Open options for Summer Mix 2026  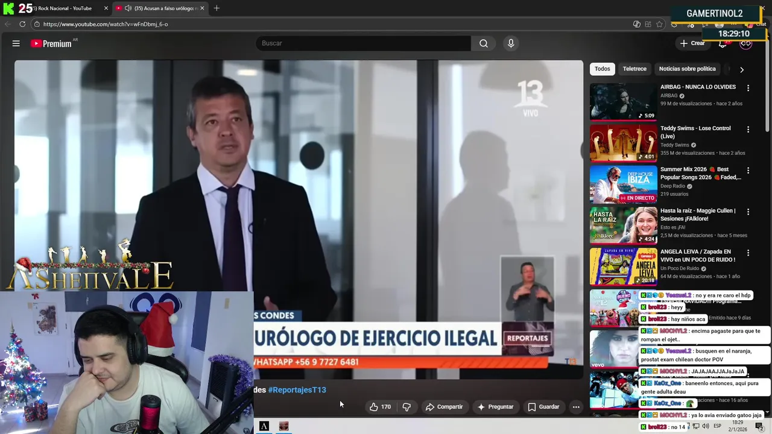pyautogui.click(x=748, y=171)
